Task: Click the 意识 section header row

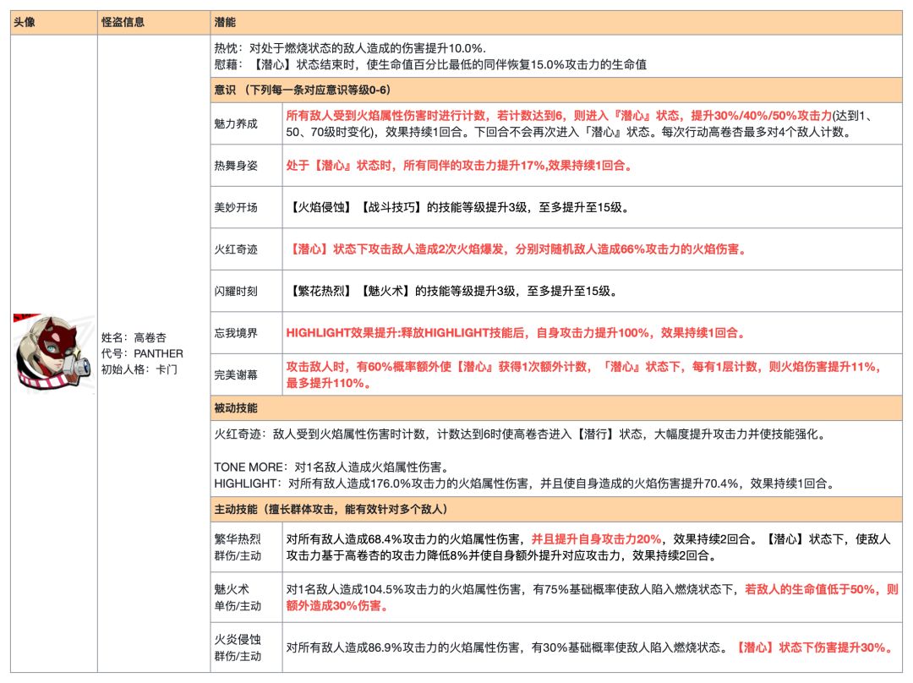Action: click(556, 90)
